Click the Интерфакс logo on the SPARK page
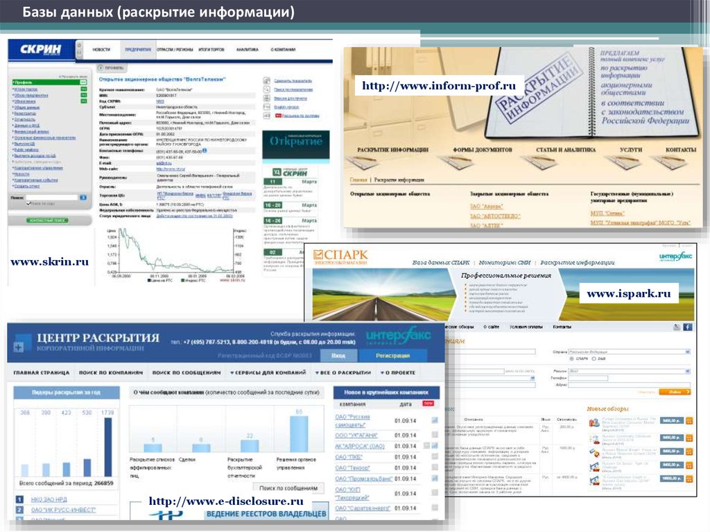 675,257
